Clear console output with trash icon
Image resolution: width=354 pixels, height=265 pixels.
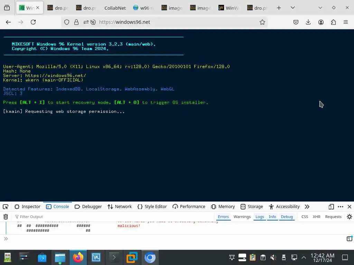(x=6, y=217)
